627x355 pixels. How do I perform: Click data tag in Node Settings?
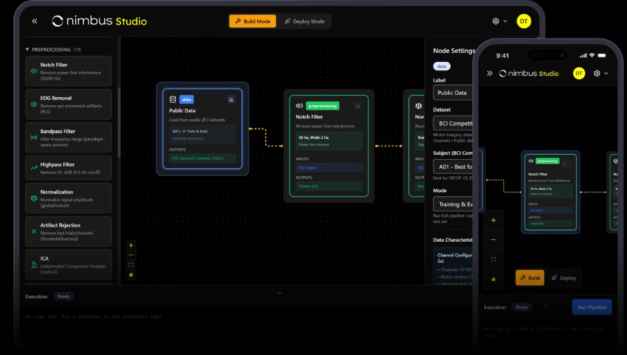click(x=442, y=66)
